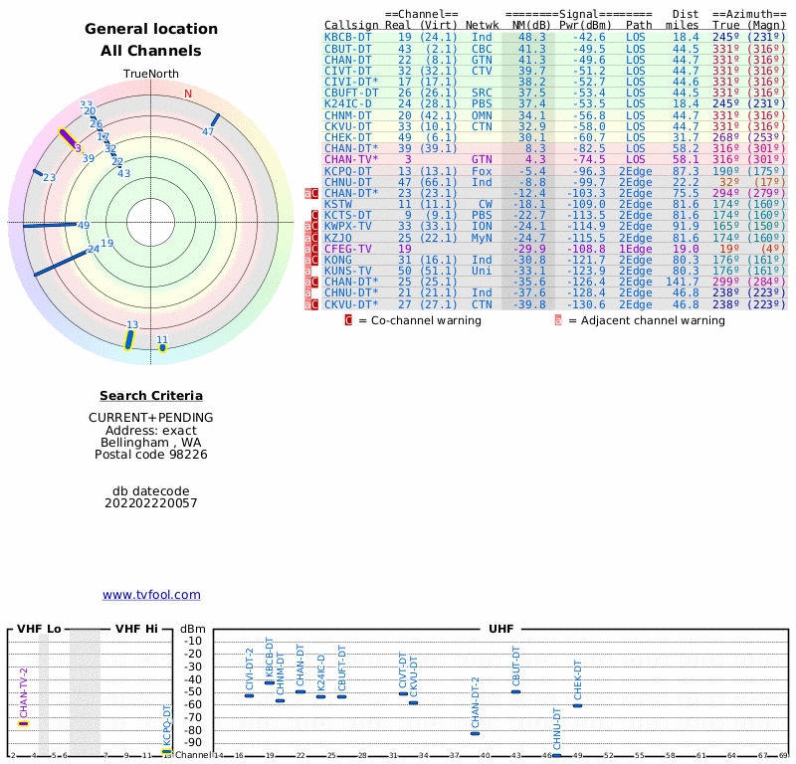Click the KBCB-DT callsign in the table
The image size is (796, 764).
click(x=347, y=37)
